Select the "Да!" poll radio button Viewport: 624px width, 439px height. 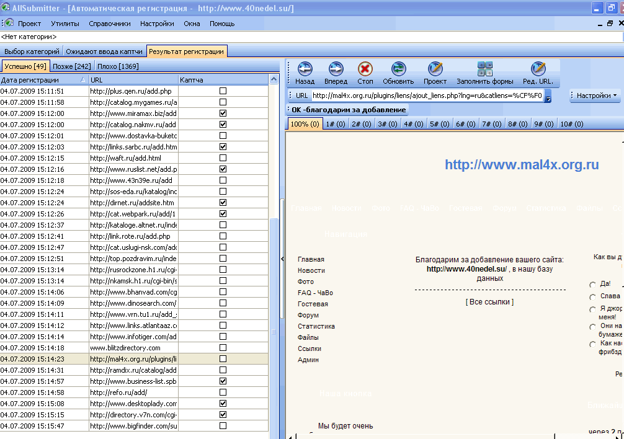click(x=592, y=285)
